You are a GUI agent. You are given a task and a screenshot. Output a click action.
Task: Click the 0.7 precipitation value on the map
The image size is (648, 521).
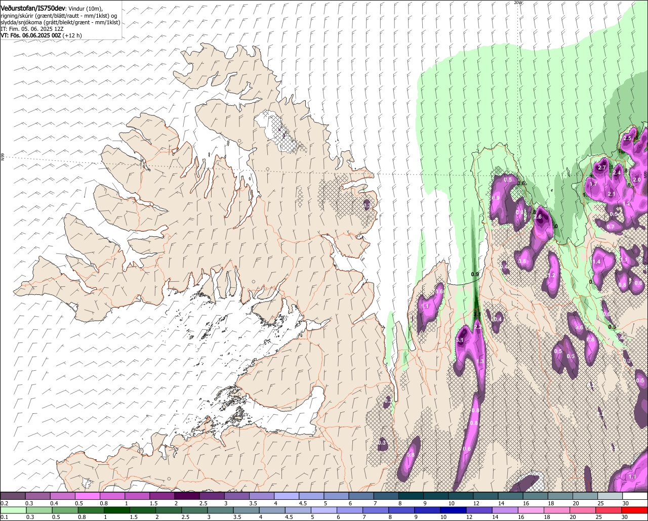pos(611,227)
